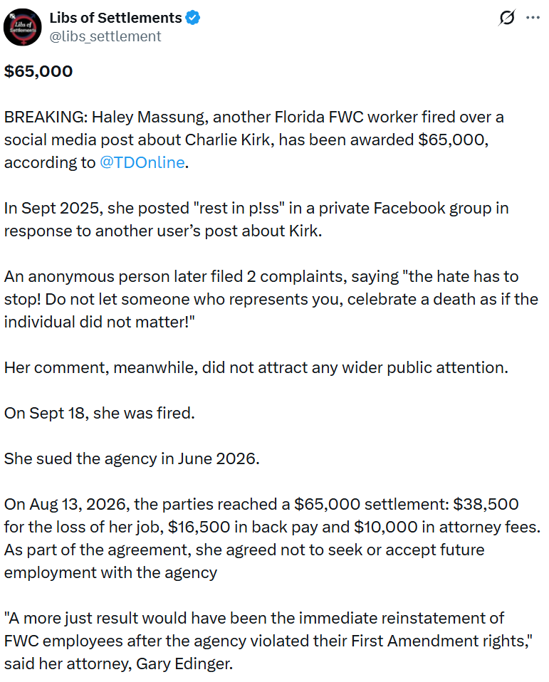Click the name Gary Edinger
The width and height of the screenshot is (549, 682).
[184, 663]
